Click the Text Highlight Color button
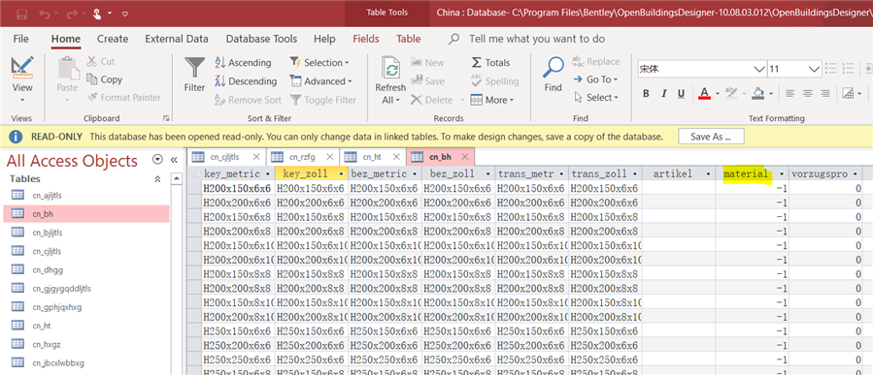Image resolution: width=873 pixels, height=375 pixels. point(731,93)
